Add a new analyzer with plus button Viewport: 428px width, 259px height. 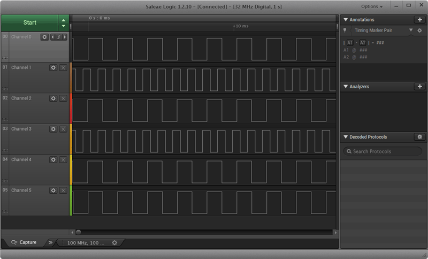point(420,86)
